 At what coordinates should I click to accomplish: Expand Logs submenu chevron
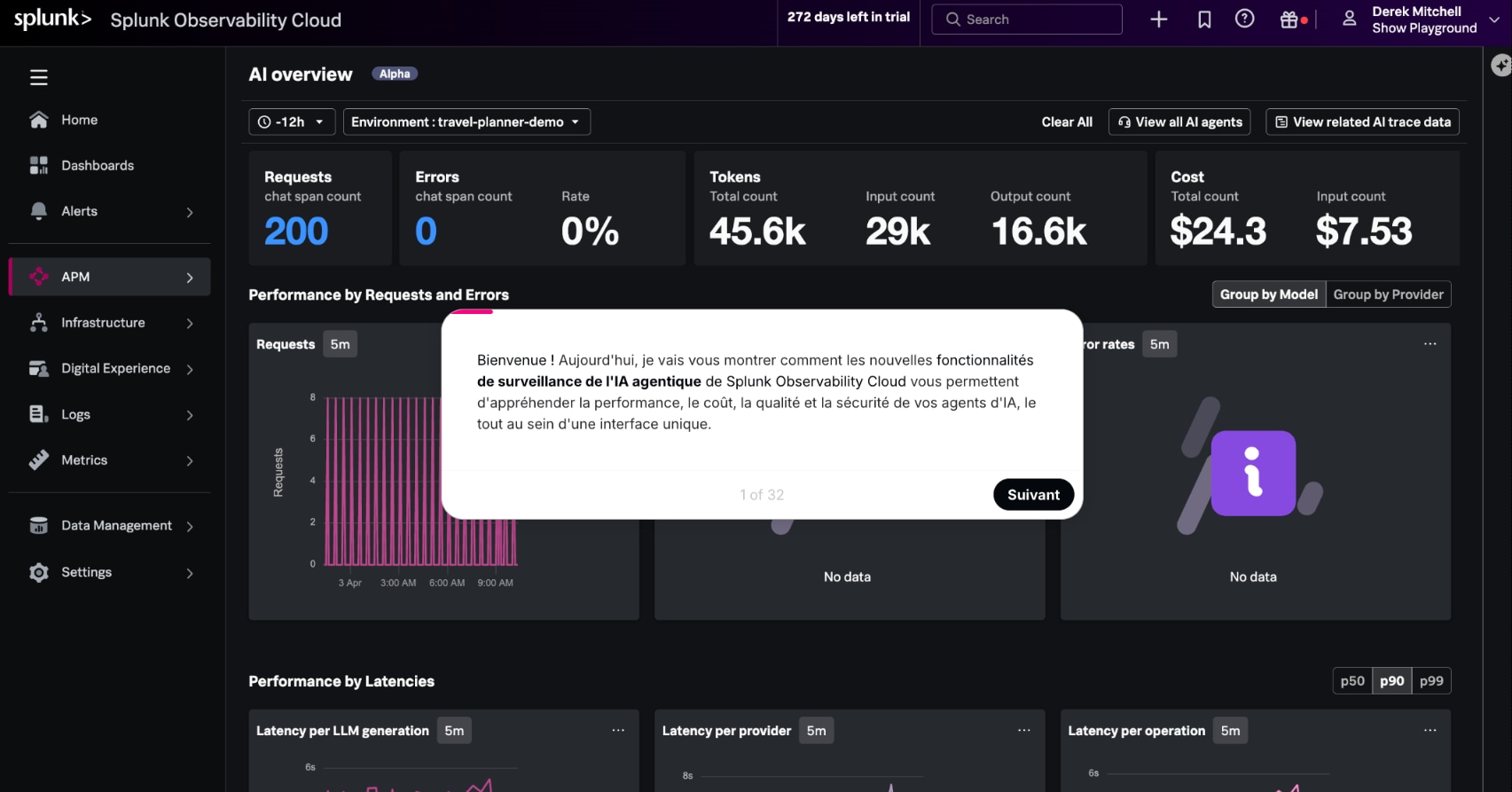[190, 415]
